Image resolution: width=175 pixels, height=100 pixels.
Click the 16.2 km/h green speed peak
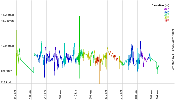pos(79,16)
